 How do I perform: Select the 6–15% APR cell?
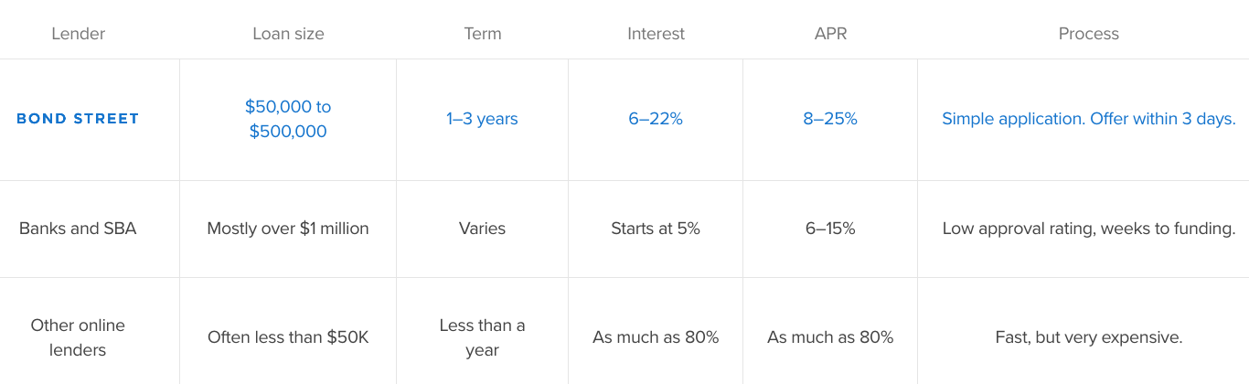coord(830,229)
